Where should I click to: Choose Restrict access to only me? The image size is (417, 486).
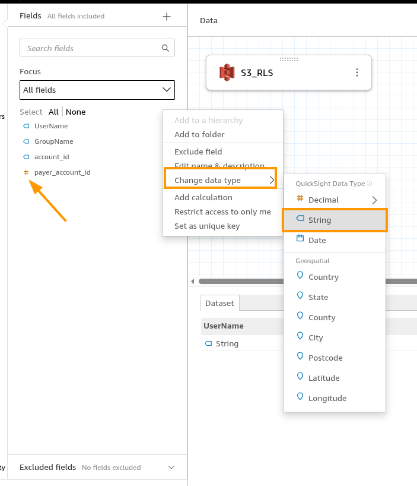click(x=222, y=212)
